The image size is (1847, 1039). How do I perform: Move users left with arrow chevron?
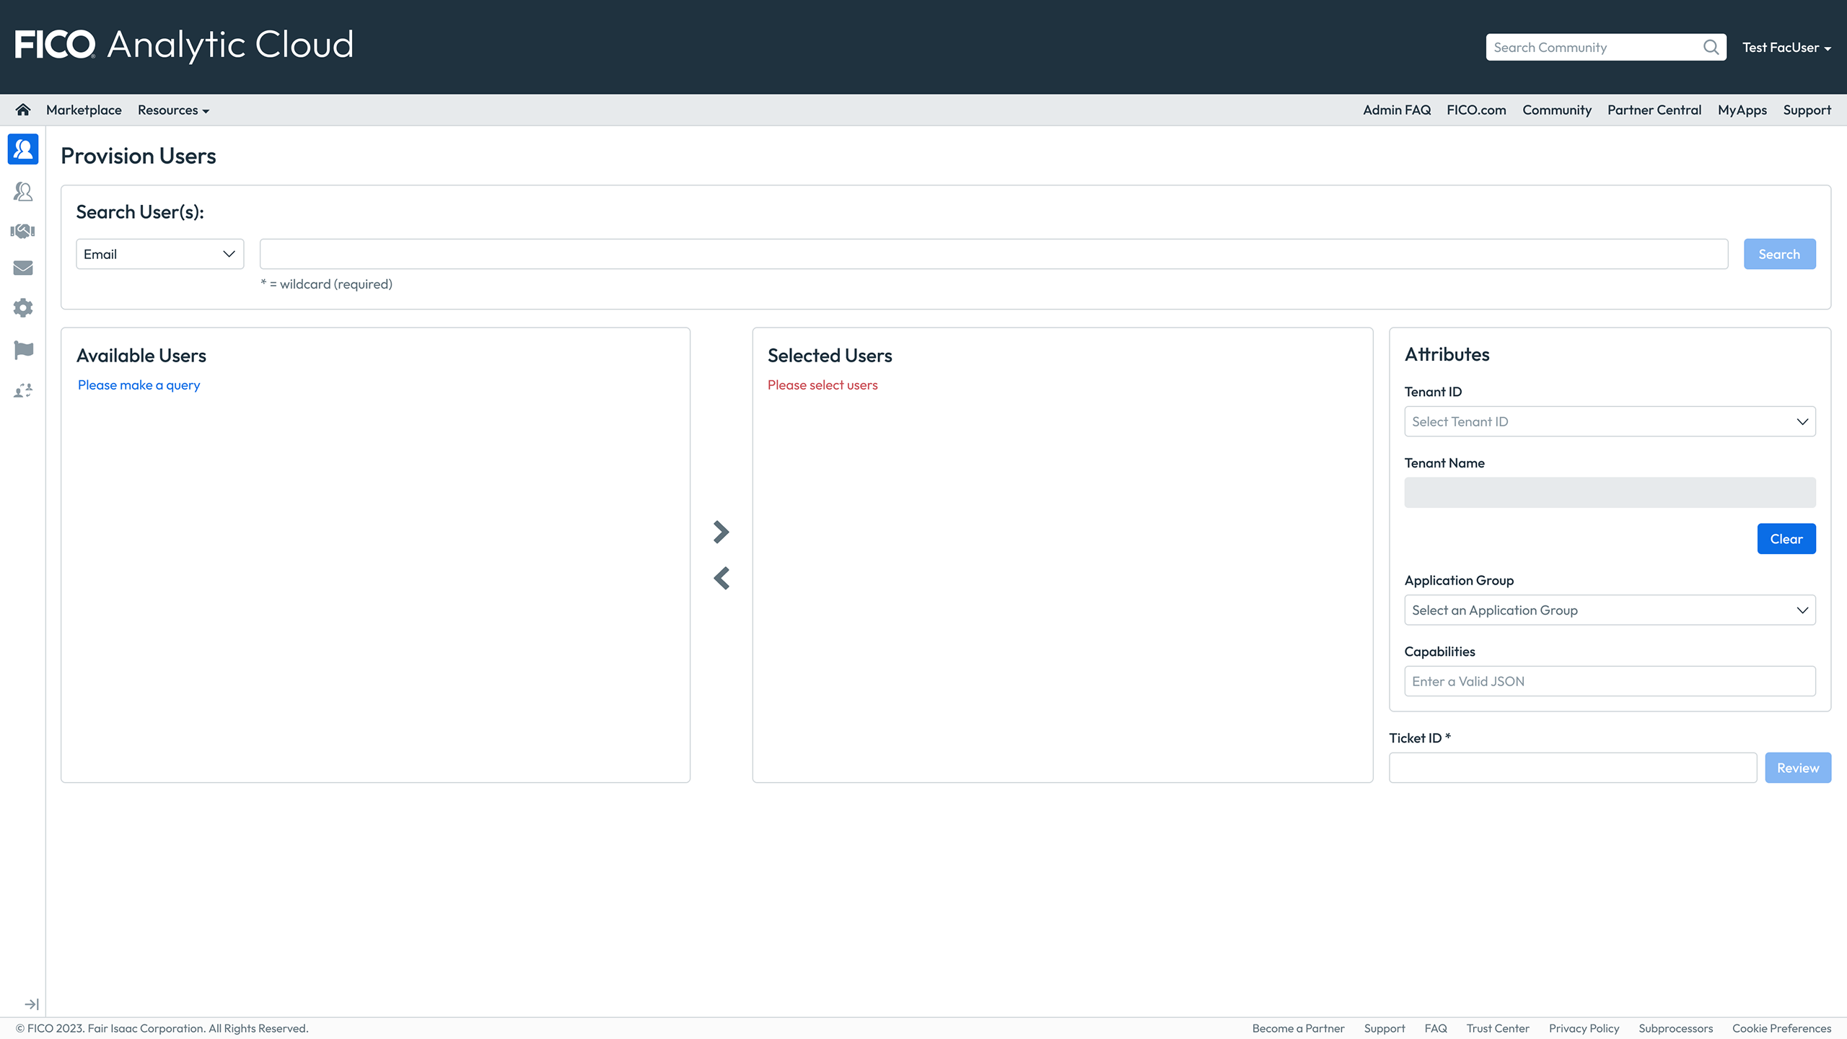(721, 578)
